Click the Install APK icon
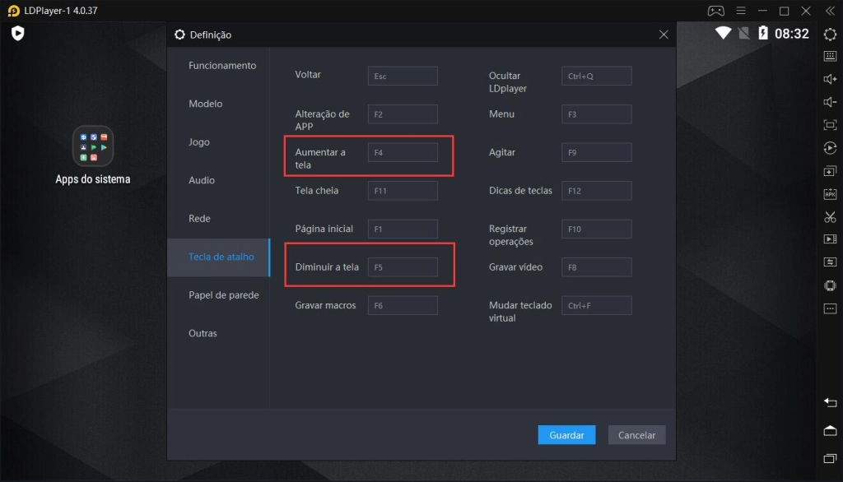Screen dimensions: 843x482 (830, 194)
